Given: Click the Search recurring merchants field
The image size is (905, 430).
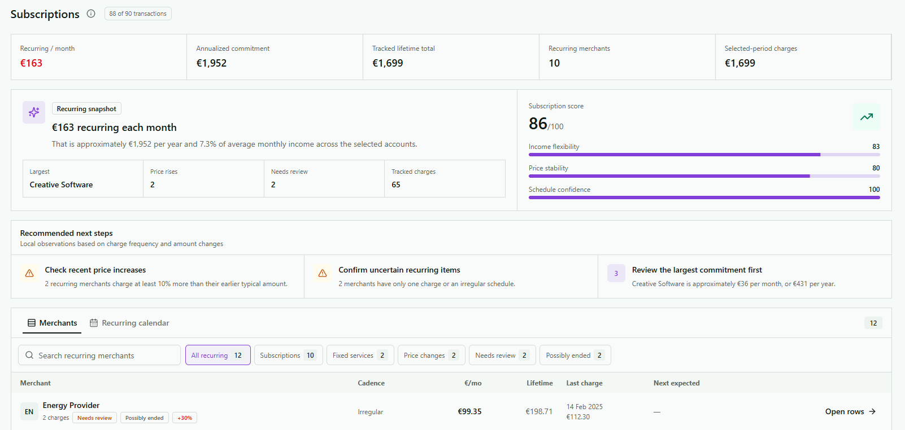Looking at the screenshot, I should point(99,355).
